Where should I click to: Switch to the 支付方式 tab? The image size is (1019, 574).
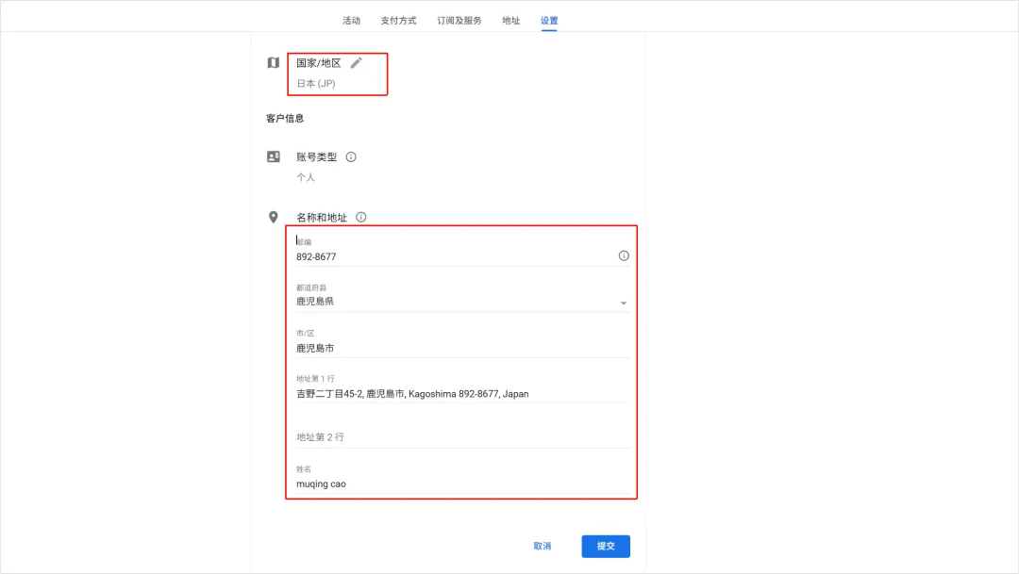tap(398, 19)
